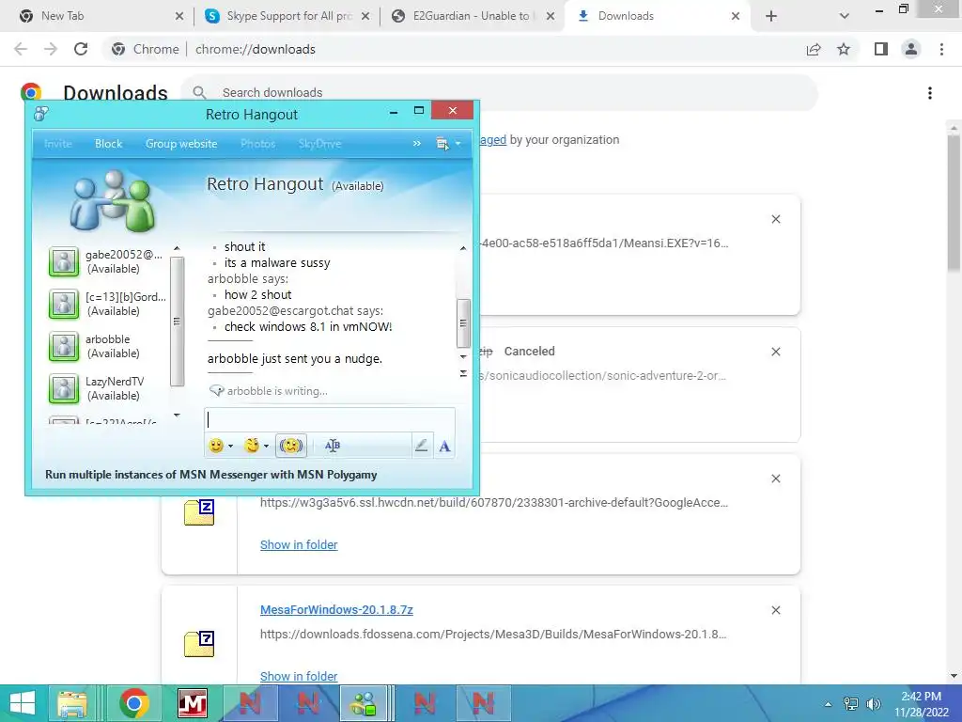962x722 pixels.
Task: Click Messenger show-menu icon in toolbar
Action: [442, 144]
